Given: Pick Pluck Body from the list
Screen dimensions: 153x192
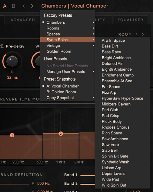Looking at the screenshot, I should coord(122,122).
